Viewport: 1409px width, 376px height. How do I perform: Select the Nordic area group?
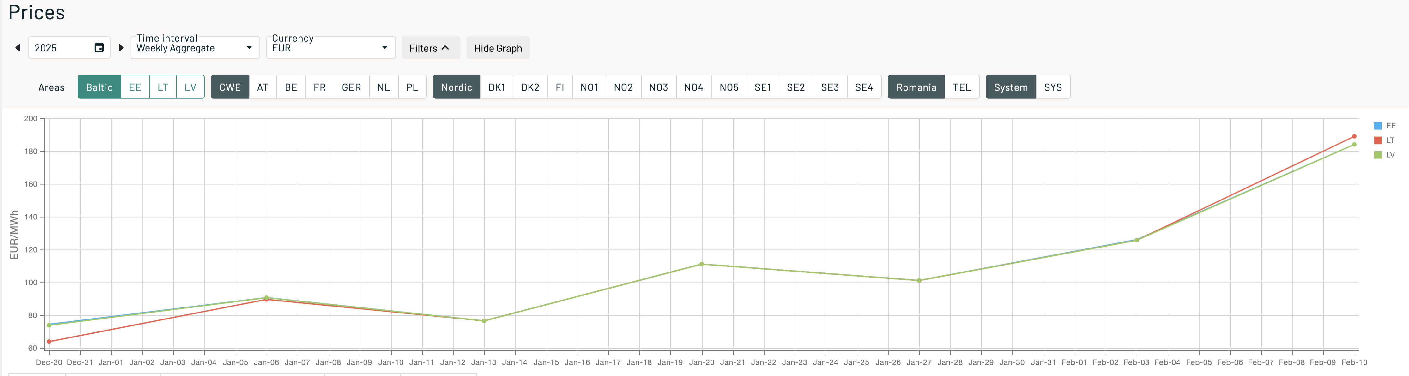[456, 87]
